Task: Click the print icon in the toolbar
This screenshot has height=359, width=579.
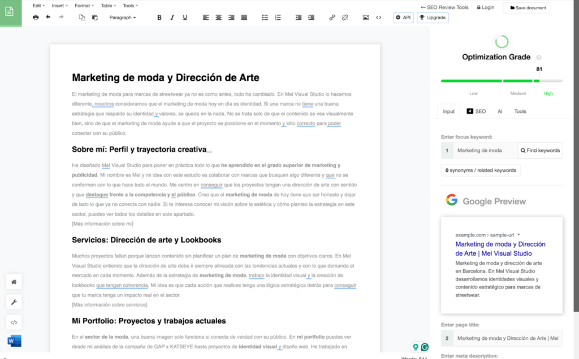Action: point(36,17)
